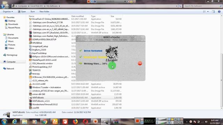Select Downloads in navigation pane
The image size is (223, 125).
pyautogui.click(x=13, y=24)
